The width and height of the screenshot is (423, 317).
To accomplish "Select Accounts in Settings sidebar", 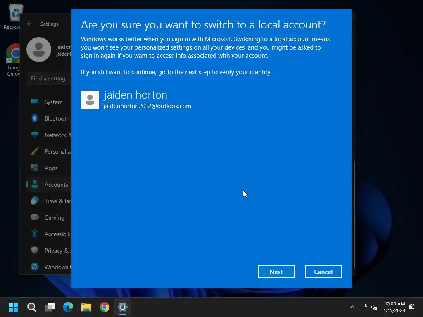I will point(49,185).
